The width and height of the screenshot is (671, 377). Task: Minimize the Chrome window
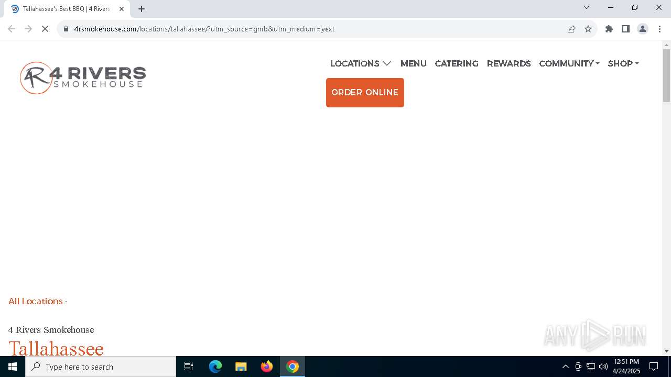point(611,7)
